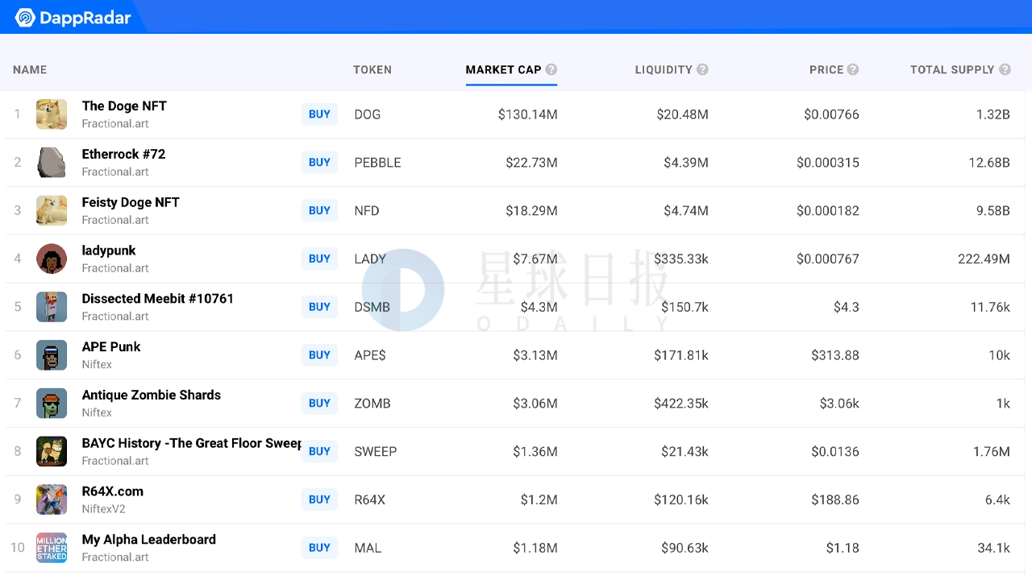Viewport: 1032px width, 580px height.
Task: Buy the MAL token
Action: [x=320, y=548]
